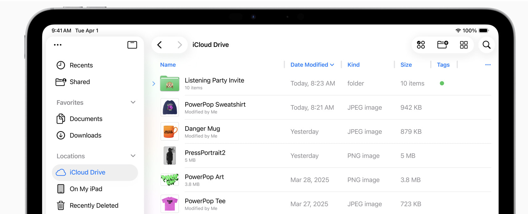Viewport: 528px width, 214px height.
Task: Select the PowerPop Sweatshirt file name
Action: point(215,104)
